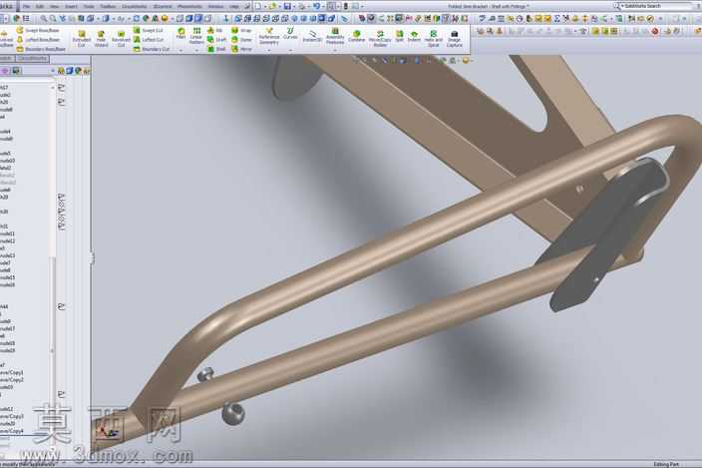Select the Swept Cut feature
The height and width of the screenshot is (468, 702).
tap(149, 30)
